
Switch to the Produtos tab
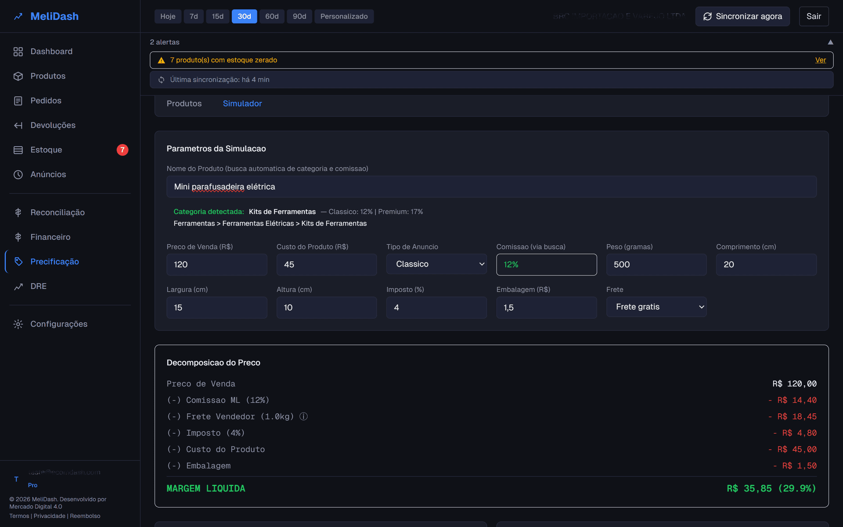[184, 104]
